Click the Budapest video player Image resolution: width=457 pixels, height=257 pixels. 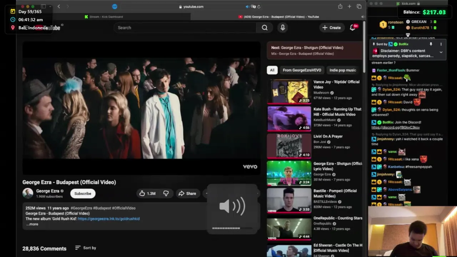141,108
